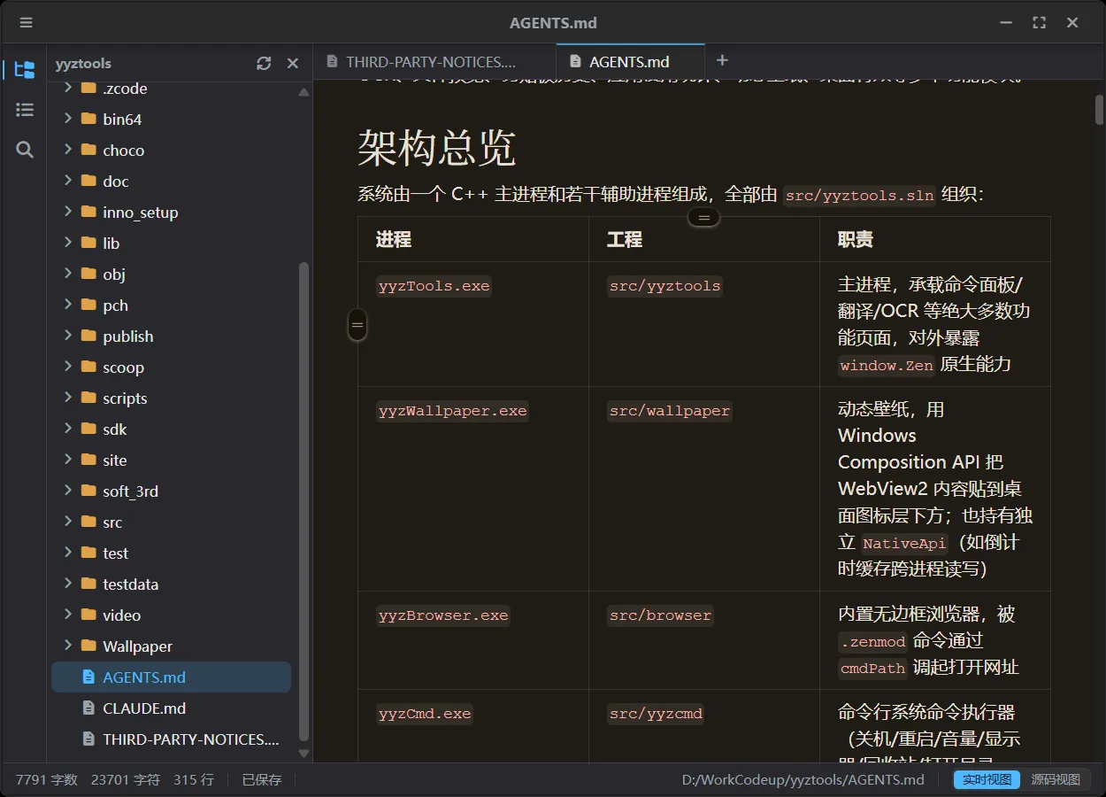Viewport: 1106px width, 797px height.
Task: Expand the obj folder chevron
Action: point(68,274)
